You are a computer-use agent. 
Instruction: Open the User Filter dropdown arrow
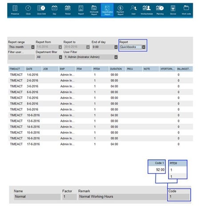116,57
